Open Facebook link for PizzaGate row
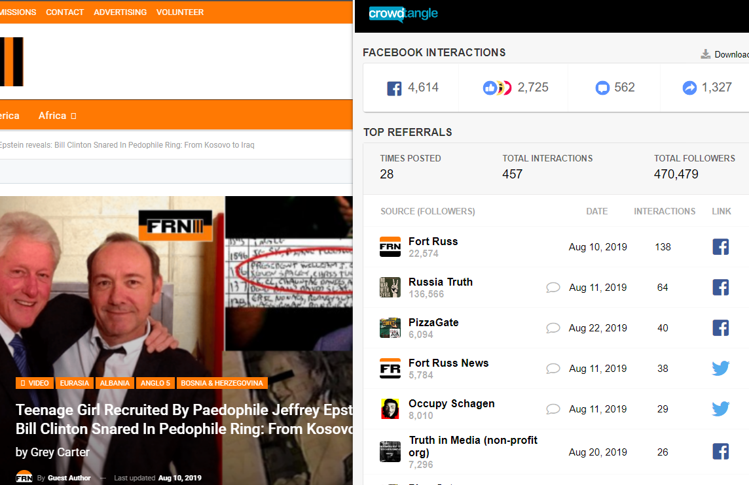This screenshot has height=485, width=749. pos(720,327)
